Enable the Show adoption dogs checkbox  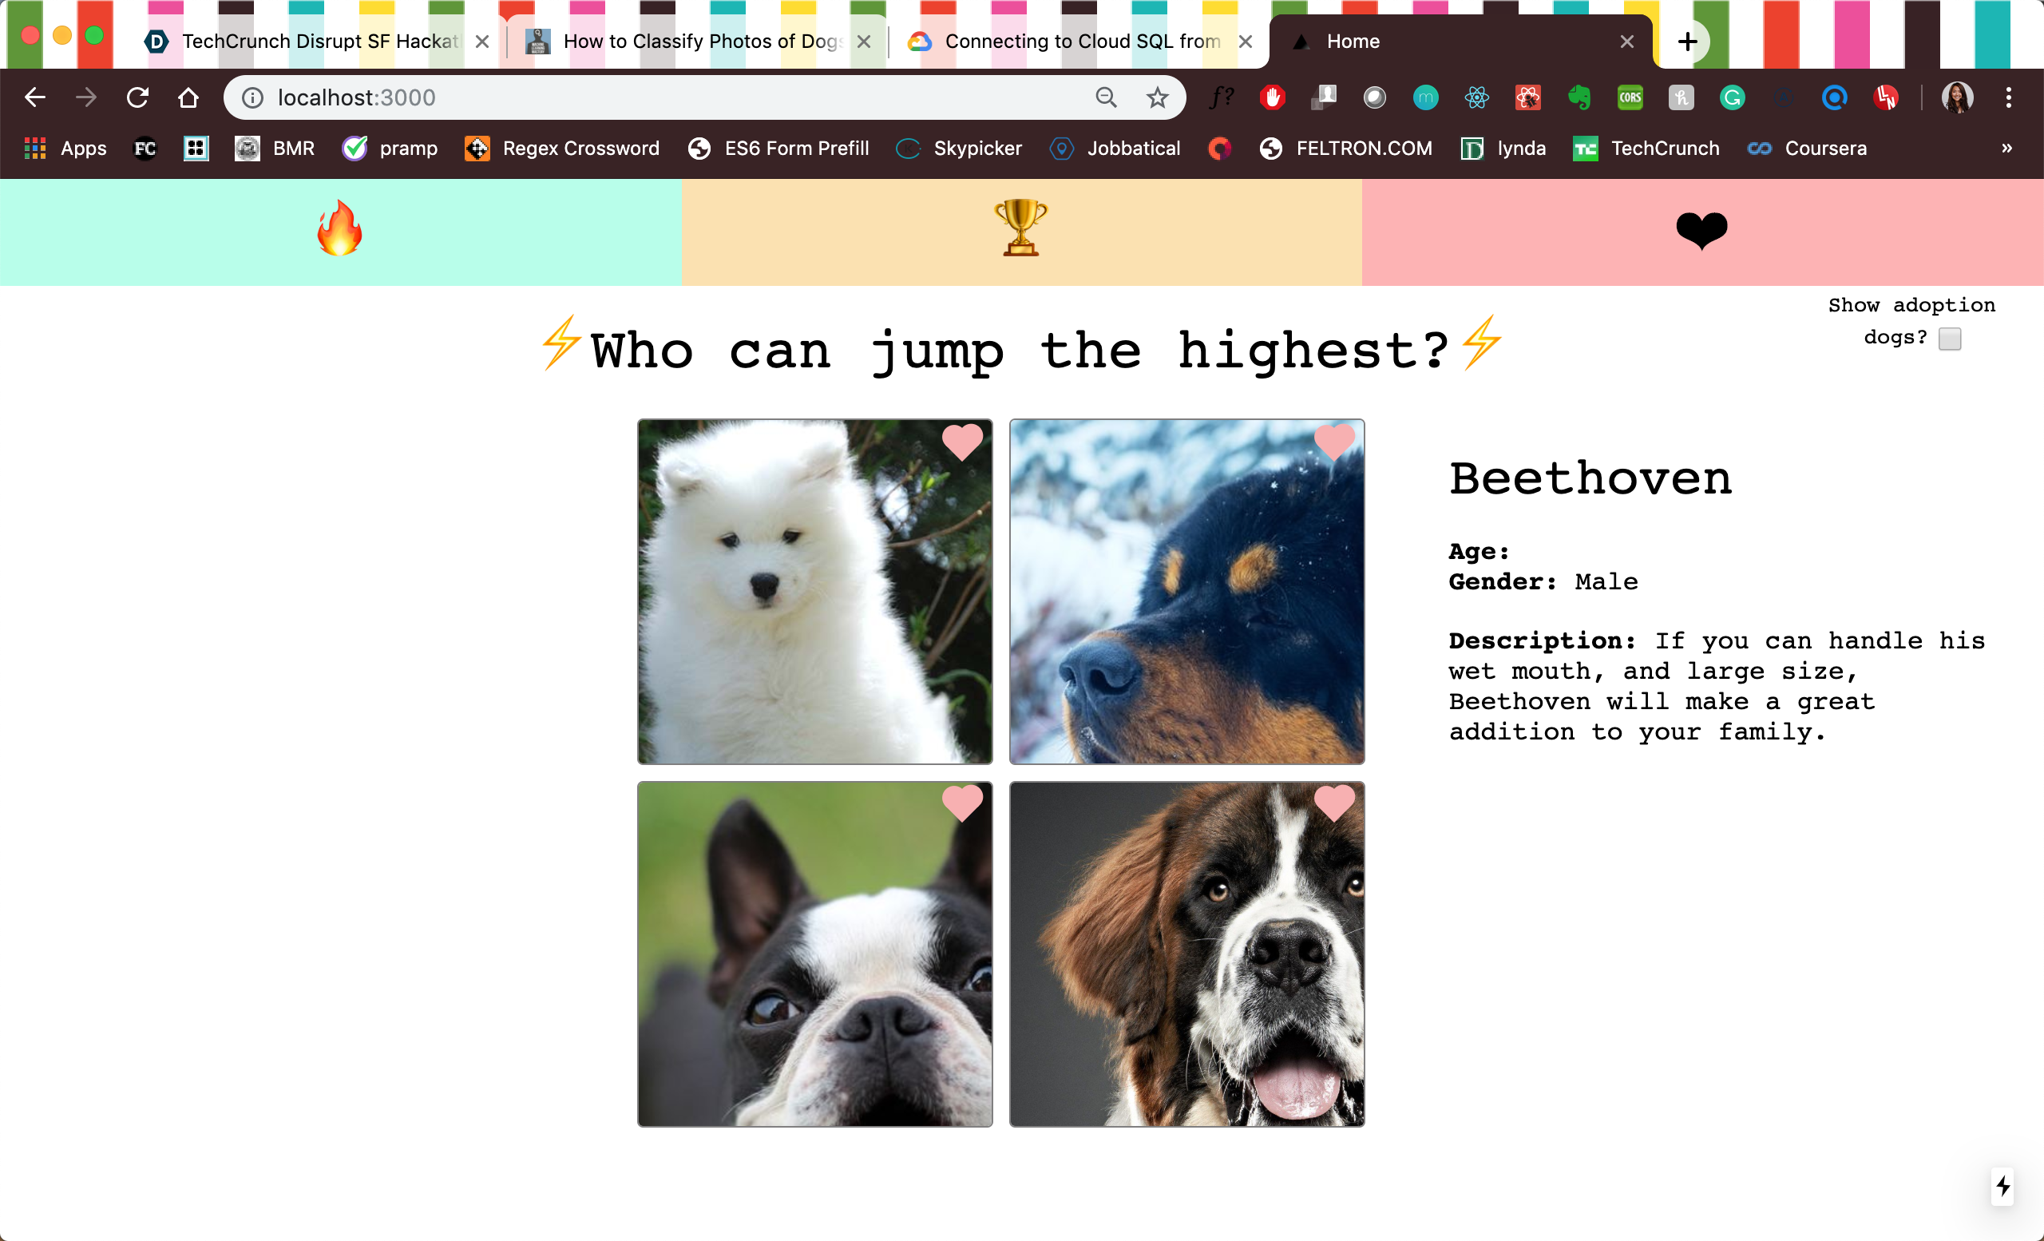[x=1950, y=339]
